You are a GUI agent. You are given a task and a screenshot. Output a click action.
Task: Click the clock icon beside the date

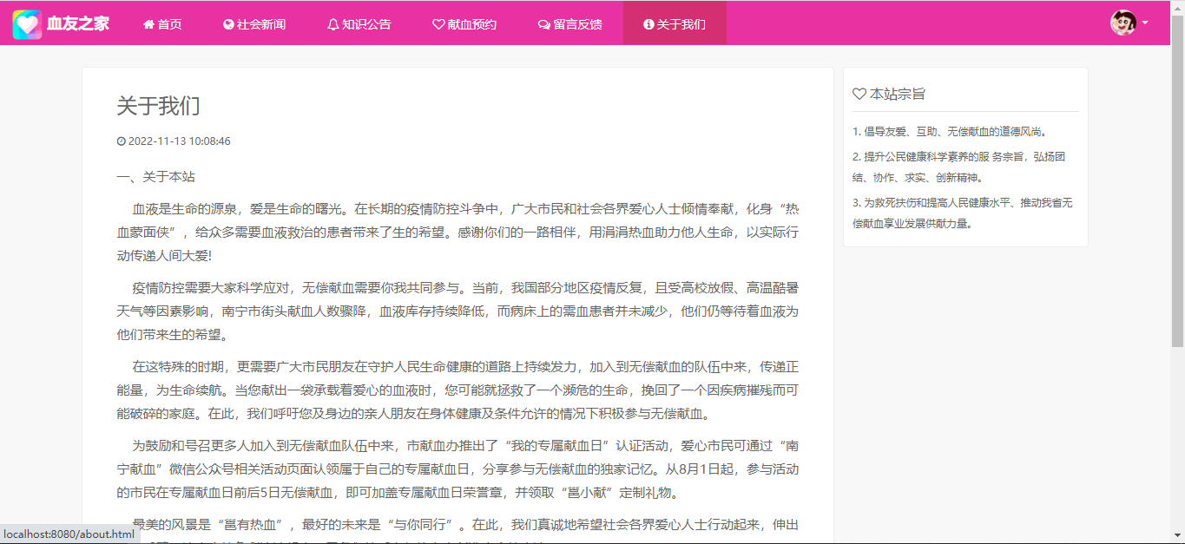[x=122, y=141]
